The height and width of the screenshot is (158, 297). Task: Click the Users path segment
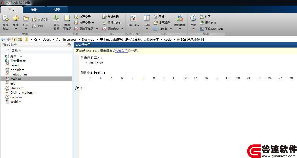(x=47, y=39)
